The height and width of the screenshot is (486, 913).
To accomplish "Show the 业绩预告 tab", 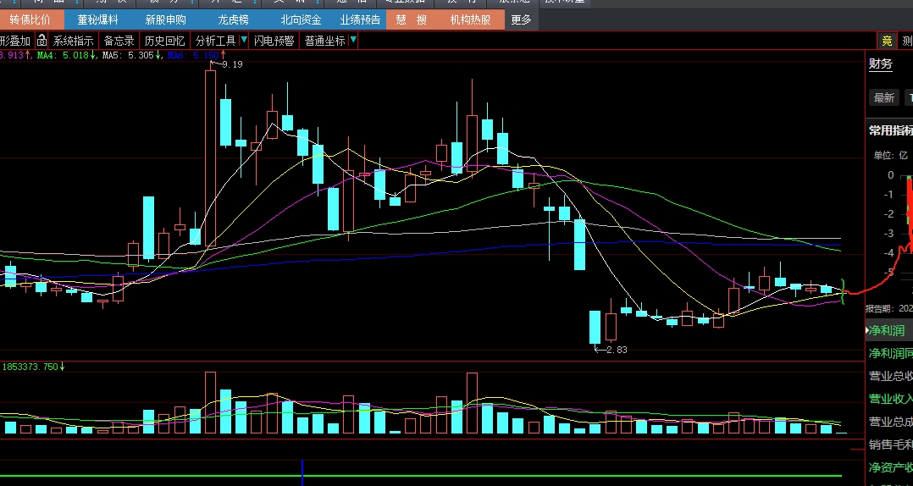I will pos(360,19).
